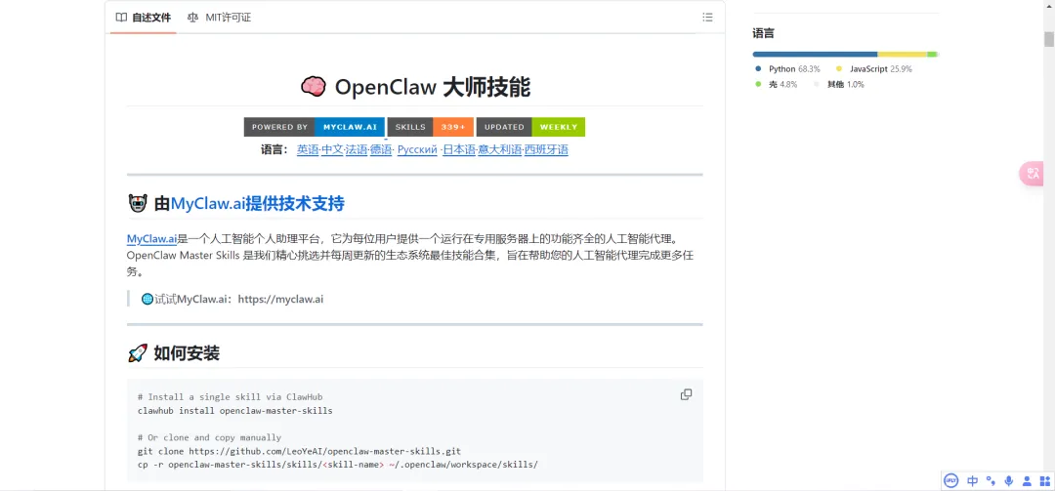Click the '# Or clone and copy manually' comment
This screenshot has width=1055, height=491.
coord(209,437)
